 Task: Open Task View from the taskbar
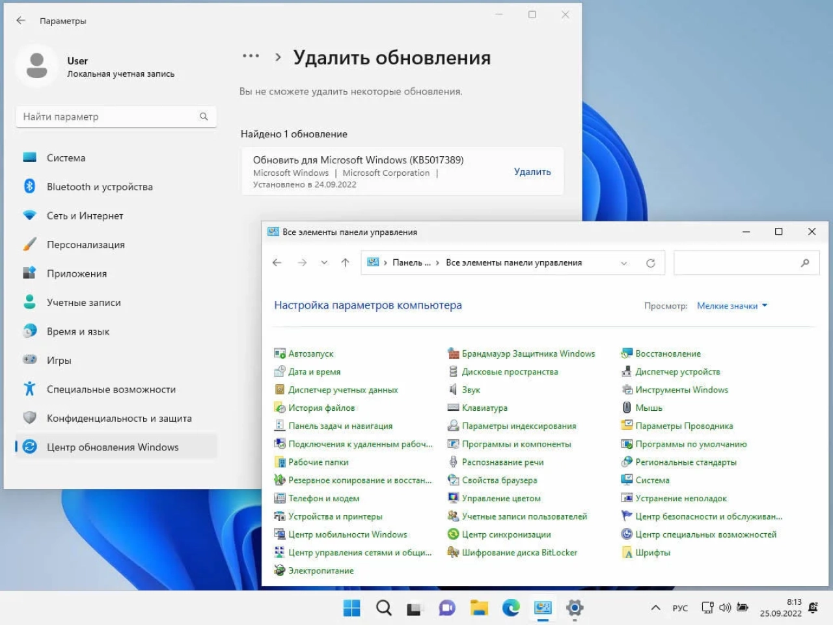click(x=415, y=608)
